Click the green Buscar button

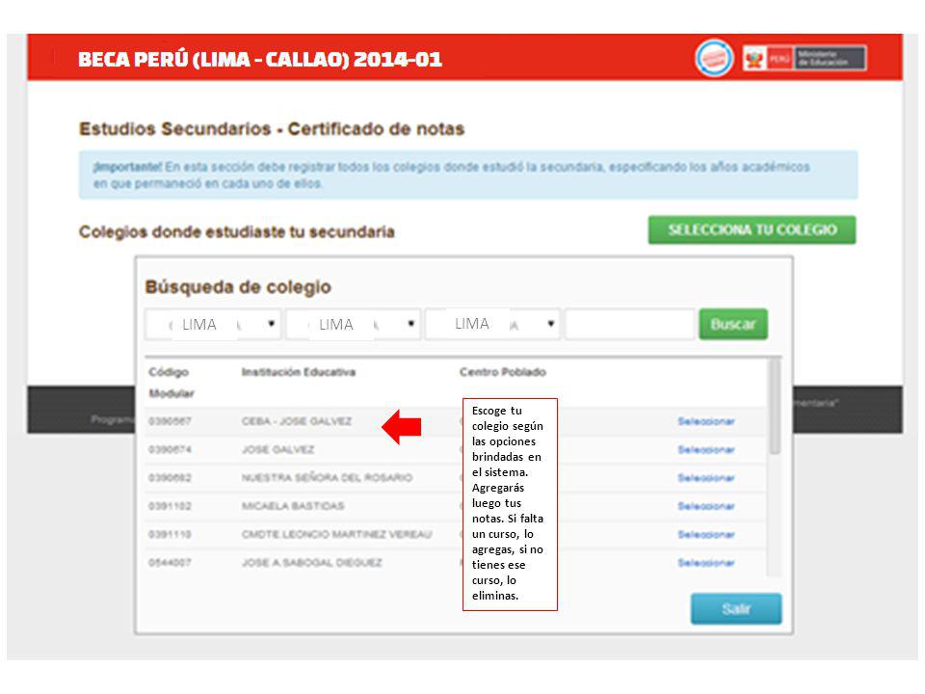click(733, 324)
